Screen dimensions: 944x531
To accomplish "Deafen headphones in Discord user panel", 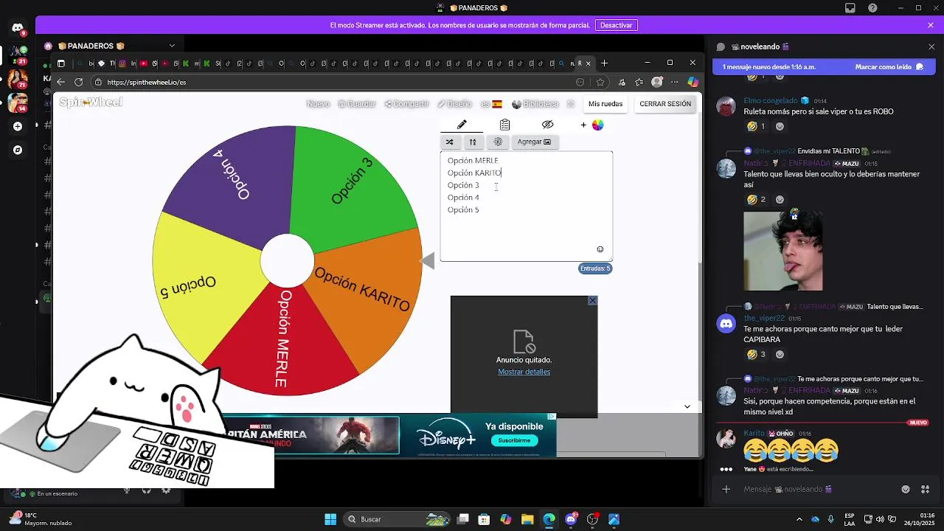I will coord(146,490).
